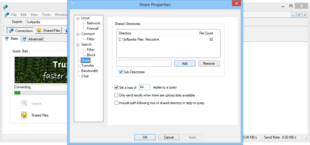Switch to the Basic tab
This screenshot has width=310, height=145.
coord(12,39)
